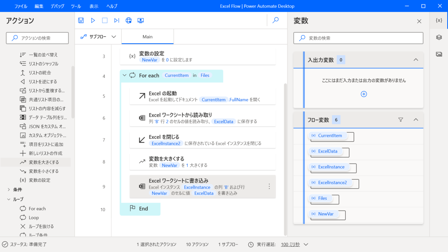The width and height of the screenshot is (448, 252).
Task: Open the サブフロー dropdown
Action: pyautogui.click(x=99, y=37)
